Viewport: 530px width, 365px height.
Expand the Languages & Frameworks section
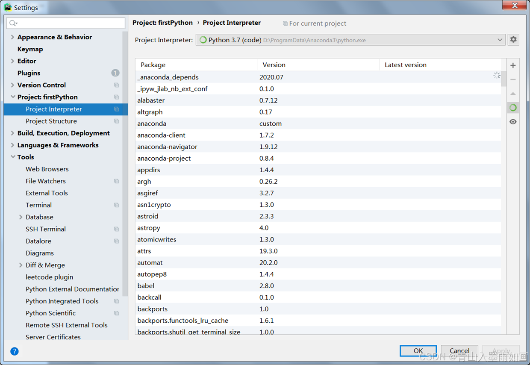pyautogui.click(x=12, y=145)
